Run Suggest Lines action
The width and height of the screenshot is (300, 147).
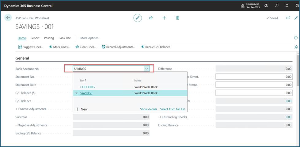31,47
